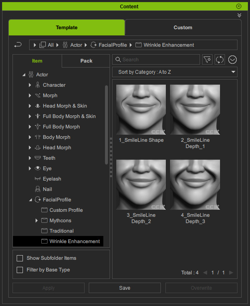Click the Teeth icon in tree

[x=37, y=158]
